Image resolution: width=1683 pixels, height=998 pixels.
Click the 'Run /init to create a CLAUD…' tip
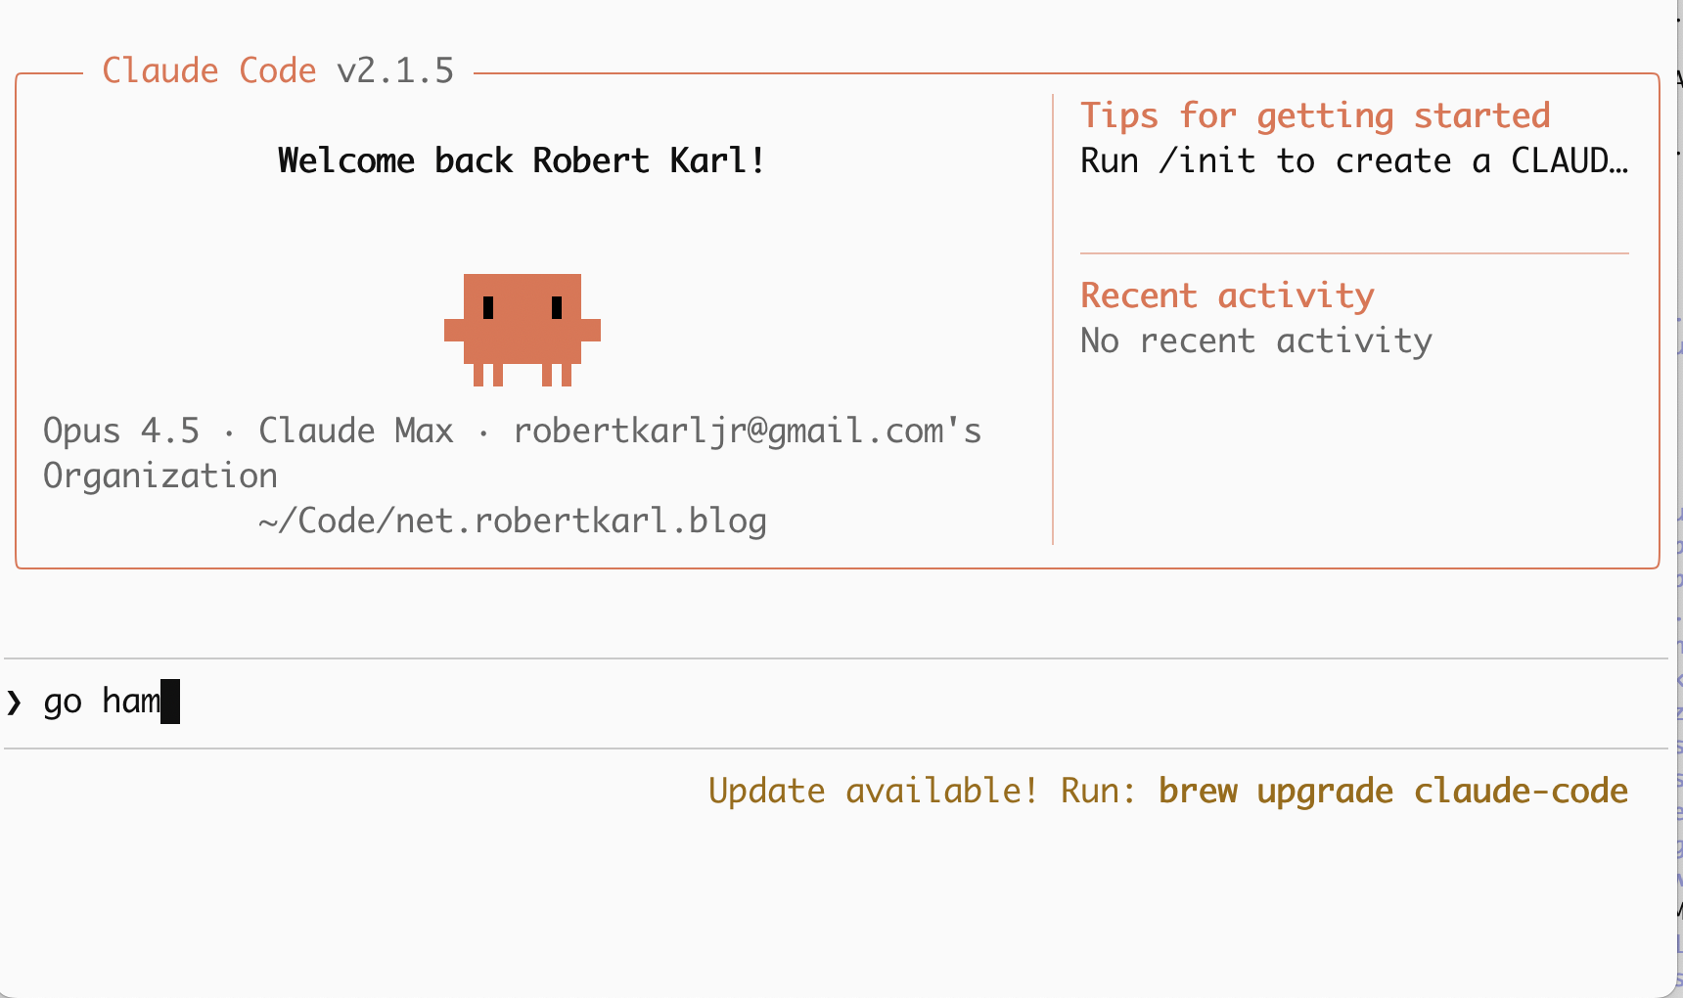point(1353,160)
